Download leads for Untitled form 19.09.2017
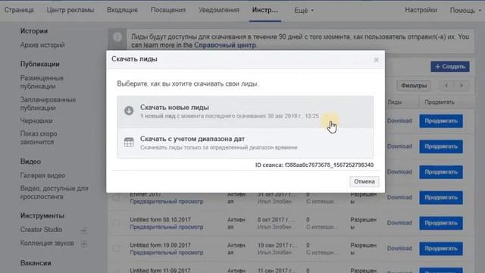The height and width of the screenshot is (273, 485). coord(399,248)
